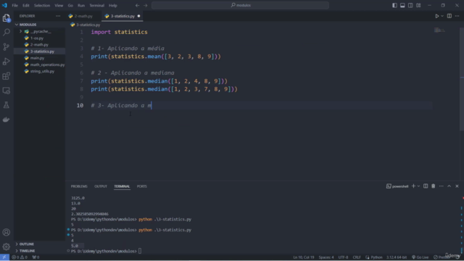Toggle Go Live server in the status bar
The image size is (464, 261).
[420, 257]
